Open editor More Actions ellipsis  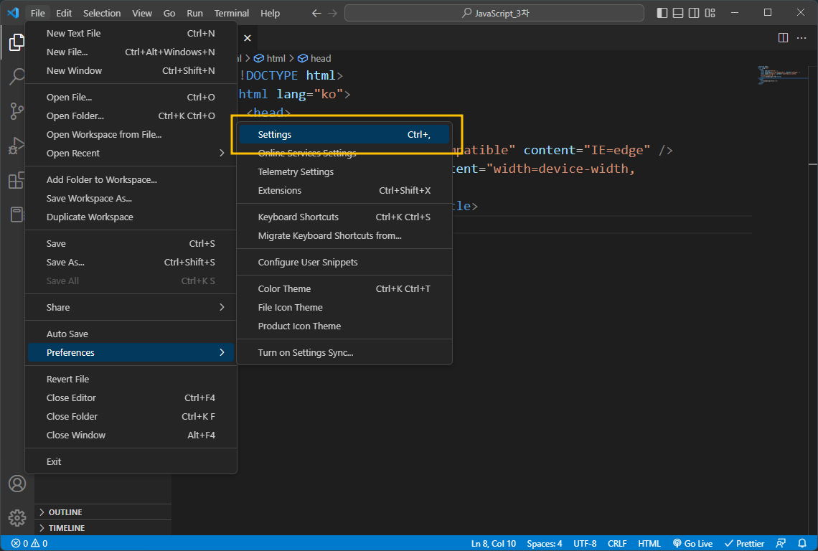801,37
